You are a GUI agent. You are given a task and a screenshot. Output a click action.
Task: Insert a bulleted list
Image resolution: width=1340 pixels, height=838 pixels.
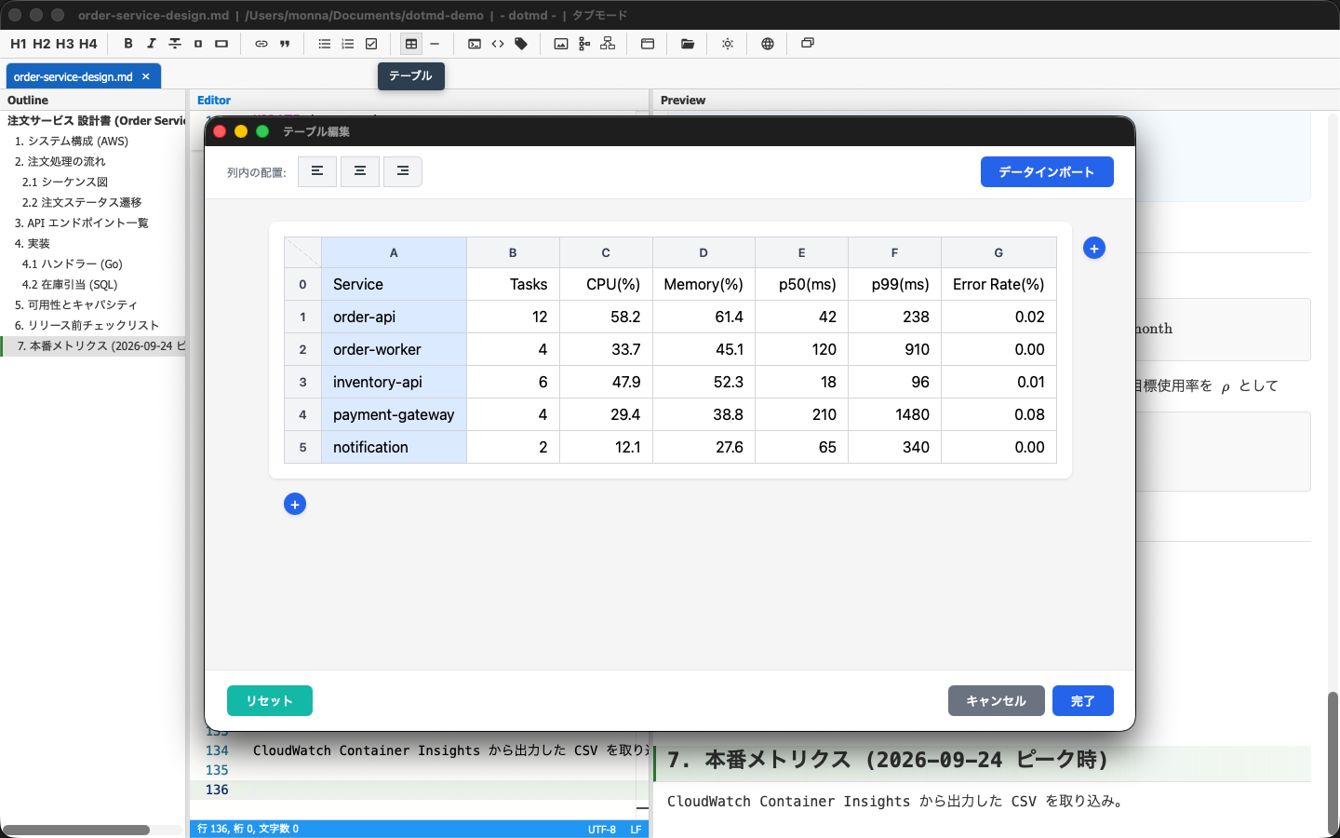[325, 44]
